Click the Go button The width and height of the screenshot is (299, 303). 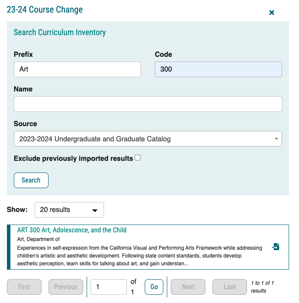tap(154, 287)
